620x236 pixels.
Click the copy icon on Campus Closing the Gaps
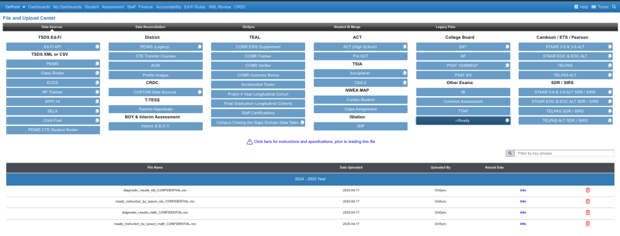tap(302, 123)
